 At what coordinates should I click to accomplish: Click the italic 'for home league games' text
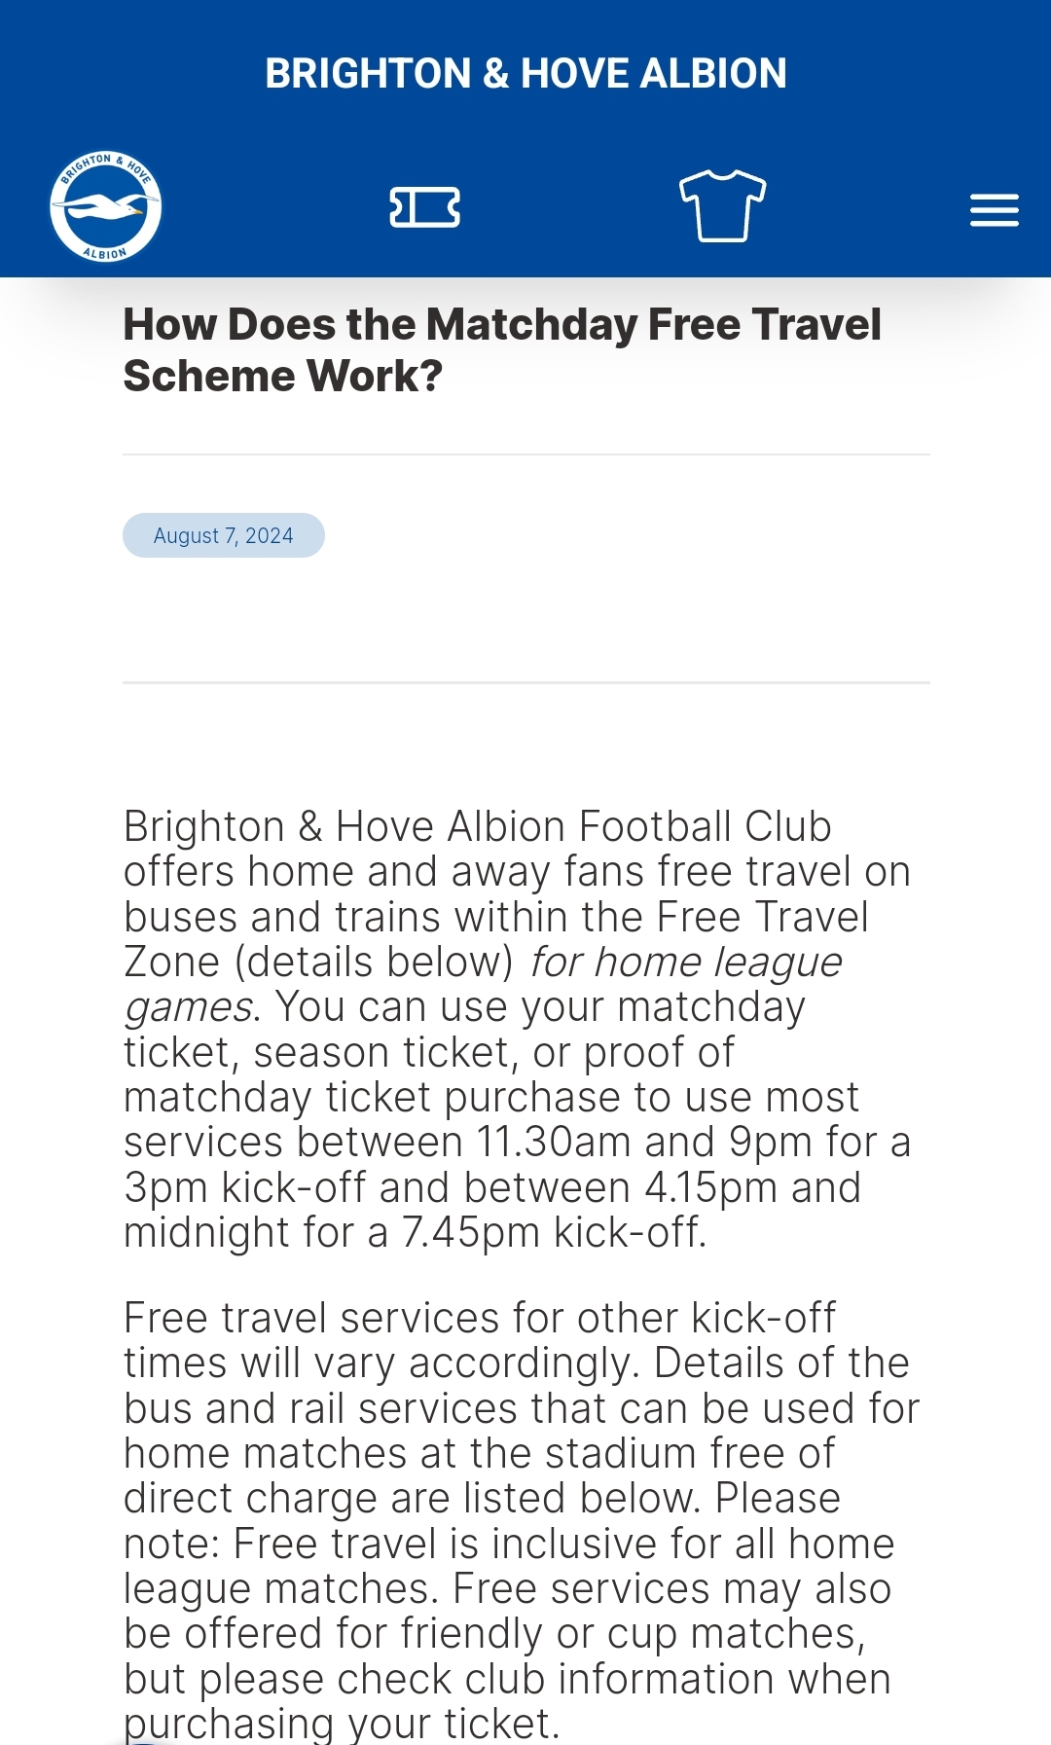coord(484,984)
